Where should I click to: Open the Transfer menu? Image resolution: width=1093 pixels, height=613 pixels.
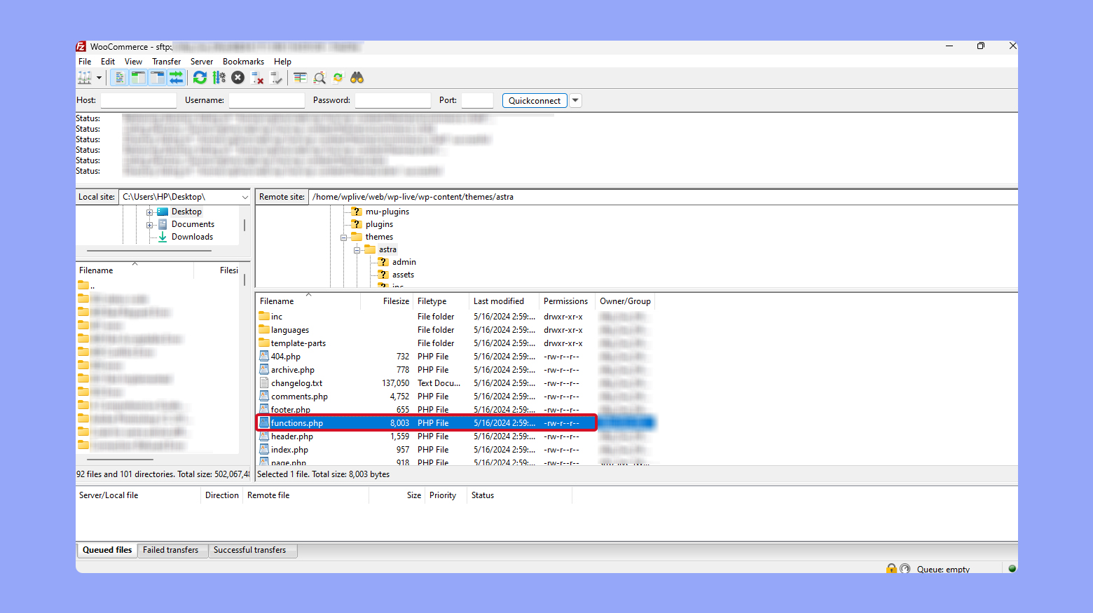pyautogui.click(x=166, y=62)
